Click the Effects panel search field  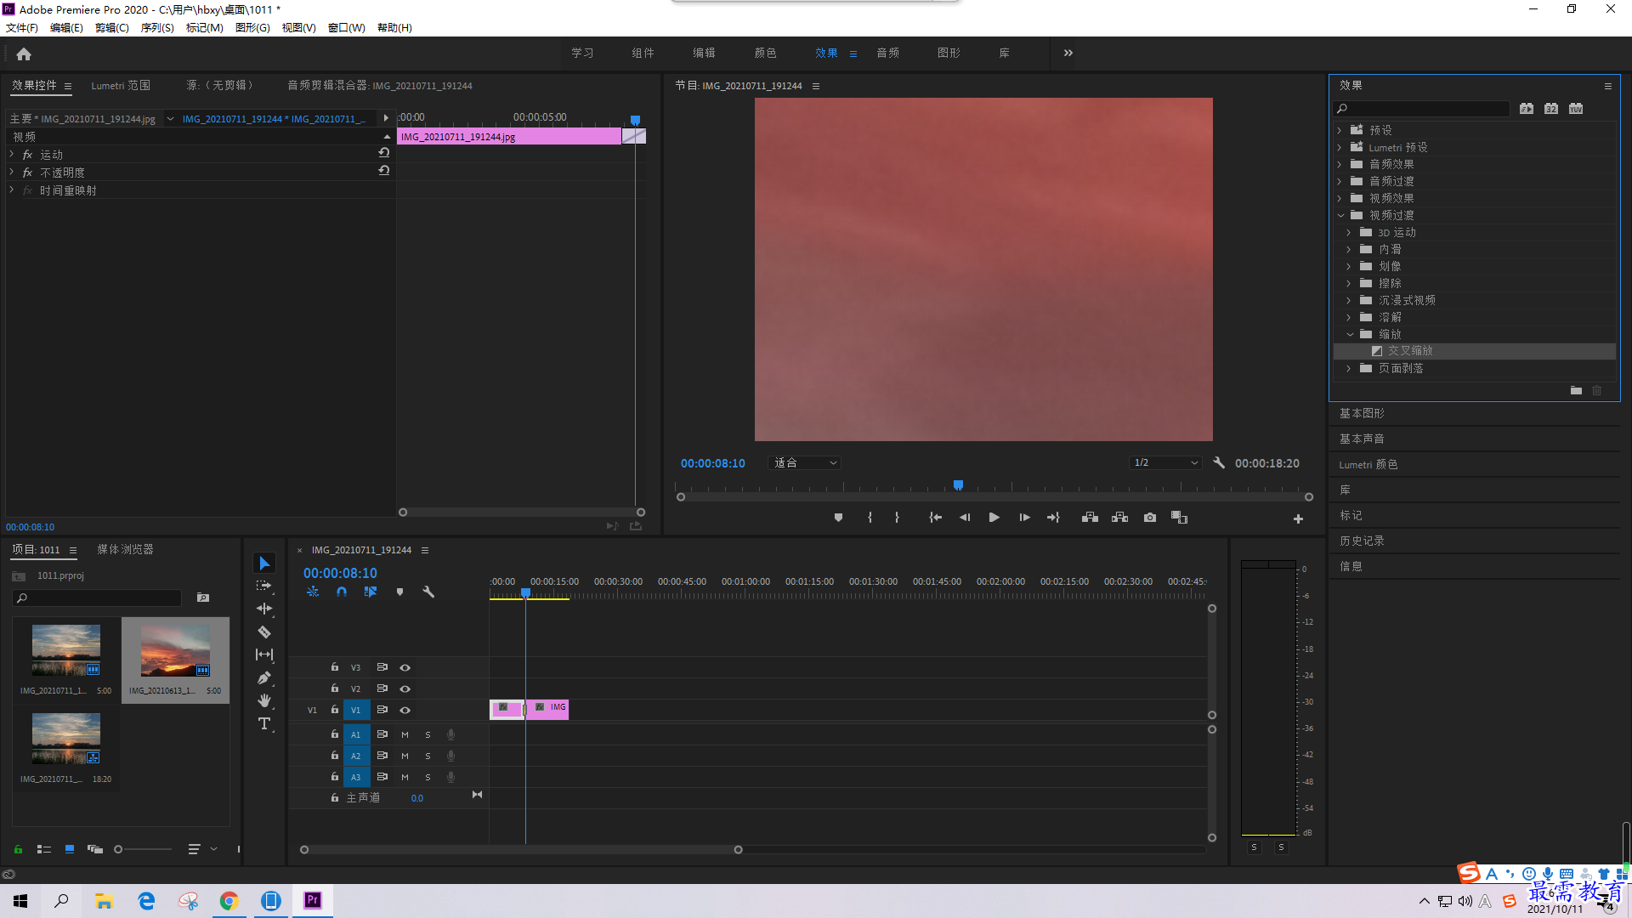point(1422,109)
